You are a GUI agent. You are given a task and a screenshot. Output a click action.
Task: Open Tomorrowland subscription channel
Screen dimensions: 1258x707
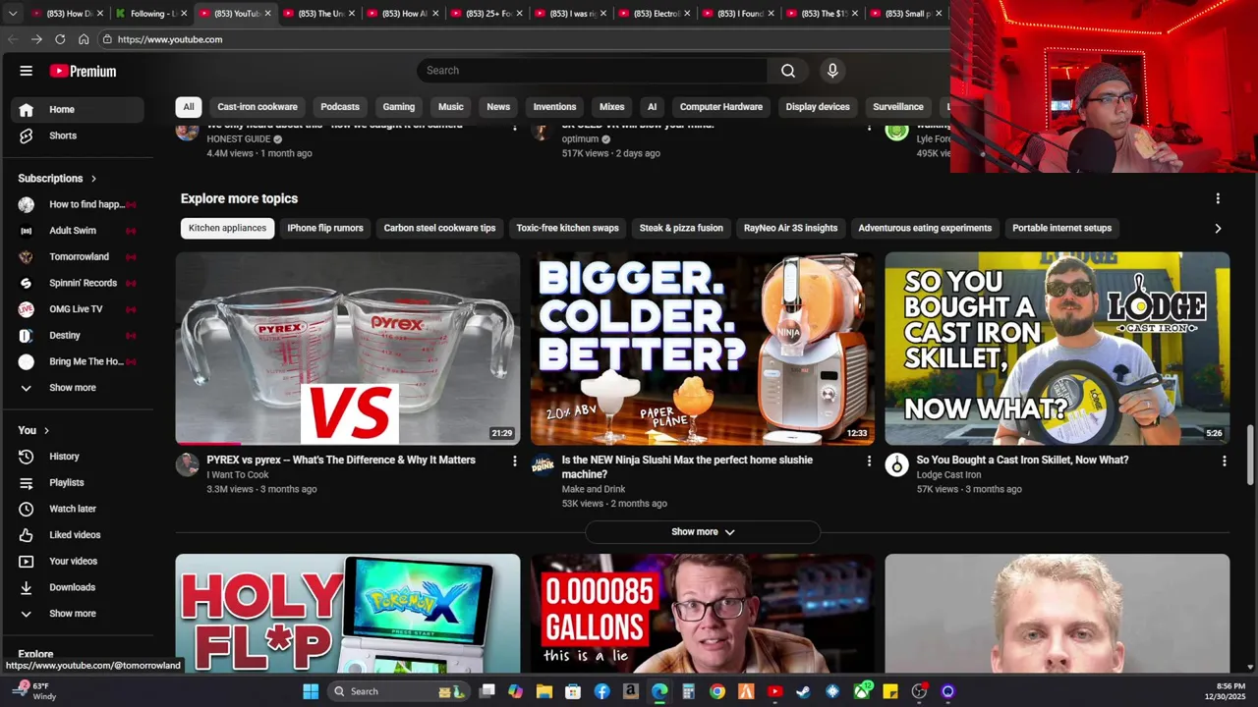(77, 256)
